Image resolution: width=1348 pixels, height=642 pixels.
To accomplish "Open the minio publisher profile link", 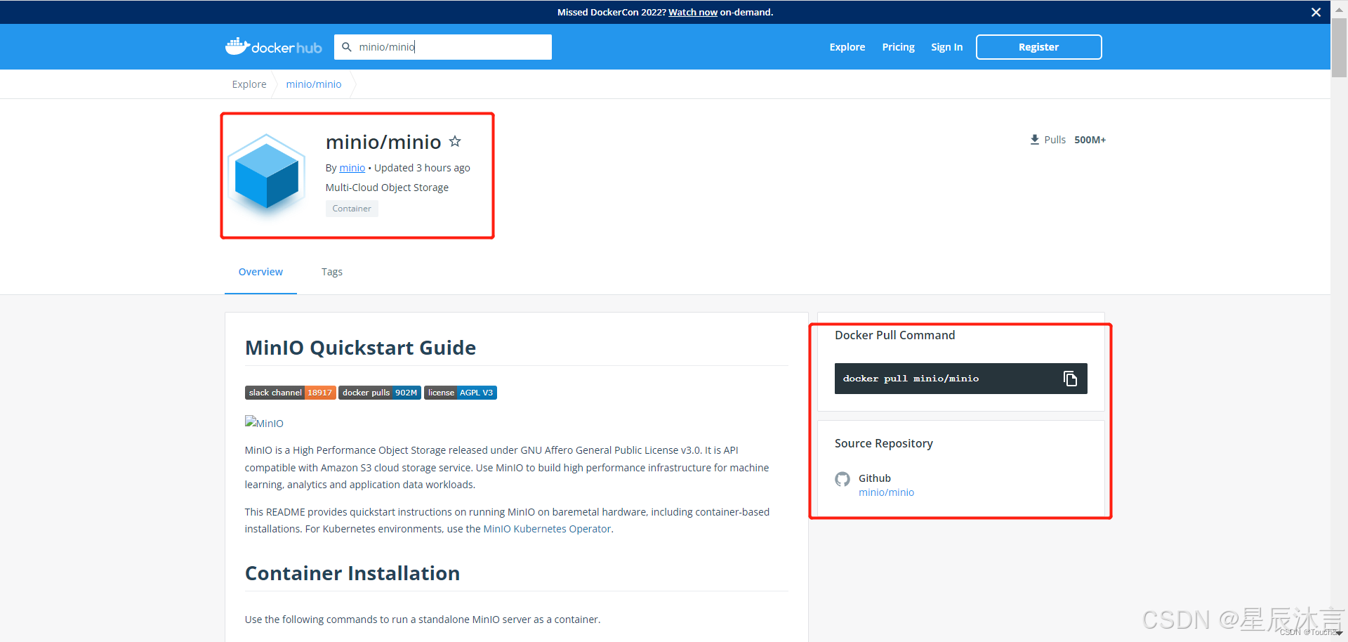I will 352,168.
